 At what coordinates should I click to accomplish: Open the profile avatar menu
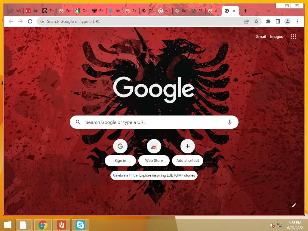click(287, 22)
